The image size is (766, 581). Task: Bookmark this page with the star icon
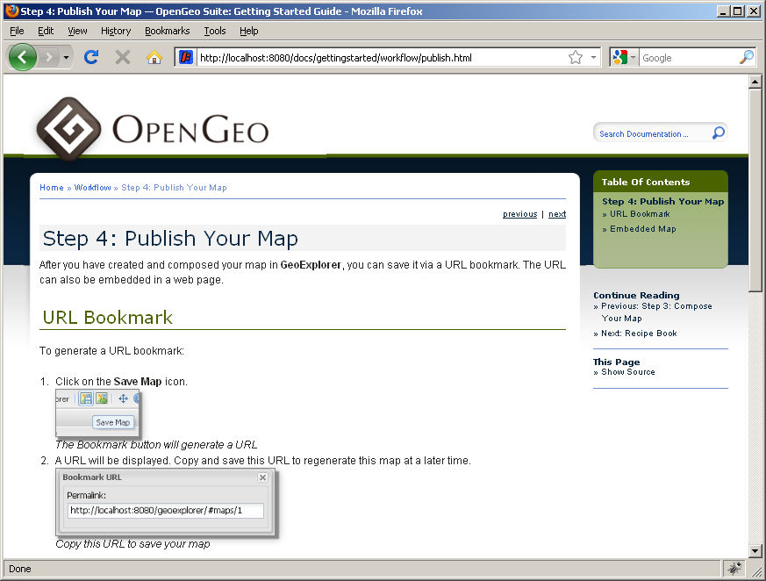575,57
